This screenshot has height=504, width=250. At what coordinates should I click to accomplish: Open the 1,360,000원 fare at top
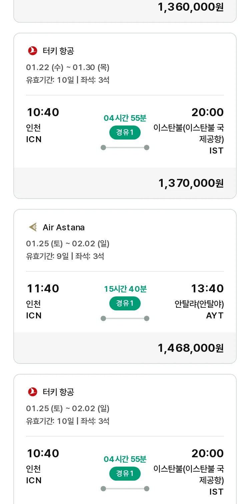[x=191, y=7]
